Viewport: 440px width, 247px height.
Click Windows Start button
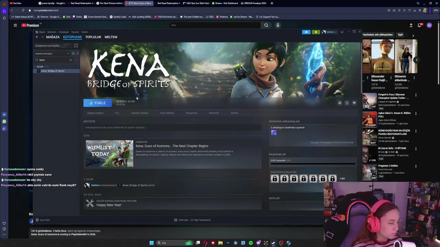point(152,243)
